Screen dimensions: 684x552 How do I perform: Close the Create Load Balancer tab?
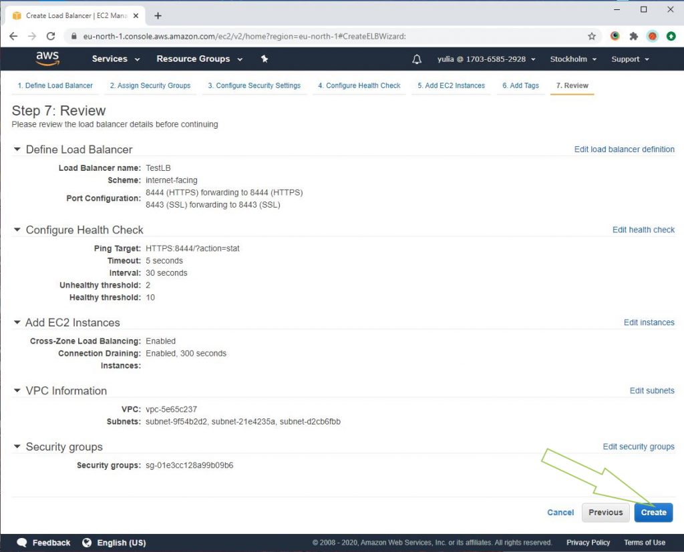point(136,16)
